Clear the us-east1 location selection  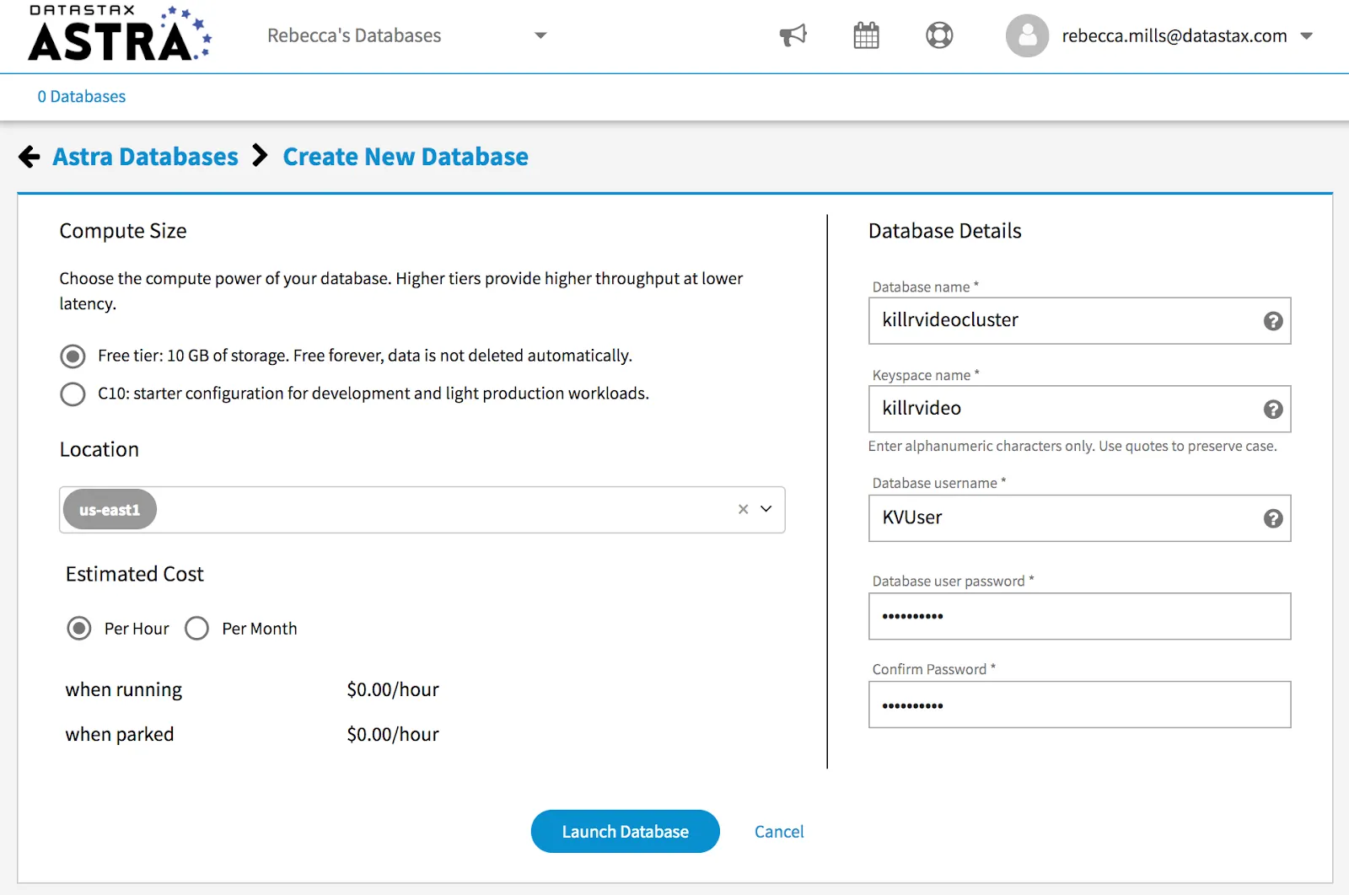743,509
